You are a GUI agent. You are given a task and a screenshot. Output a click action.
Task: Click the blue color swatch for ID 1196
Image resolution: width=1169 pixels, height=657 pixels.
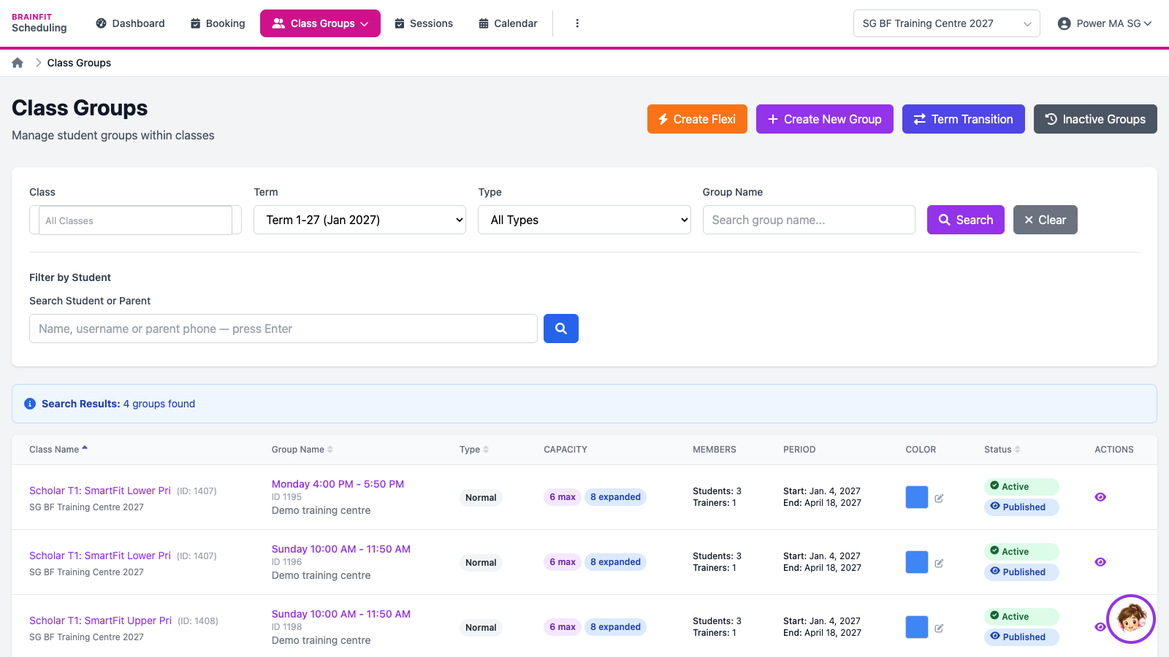coord(917,562)
